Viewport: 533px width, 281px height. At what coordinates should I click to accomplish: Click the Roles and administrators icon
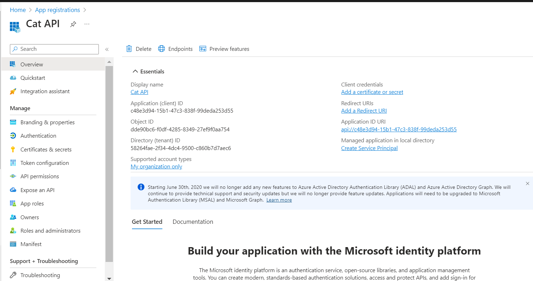pyautogui.click(x=13, y=231)
